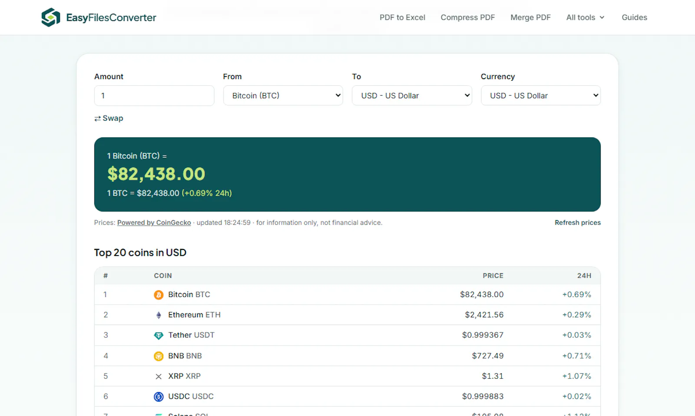Click the Ethereum ETH row name

tap(194, 315)
